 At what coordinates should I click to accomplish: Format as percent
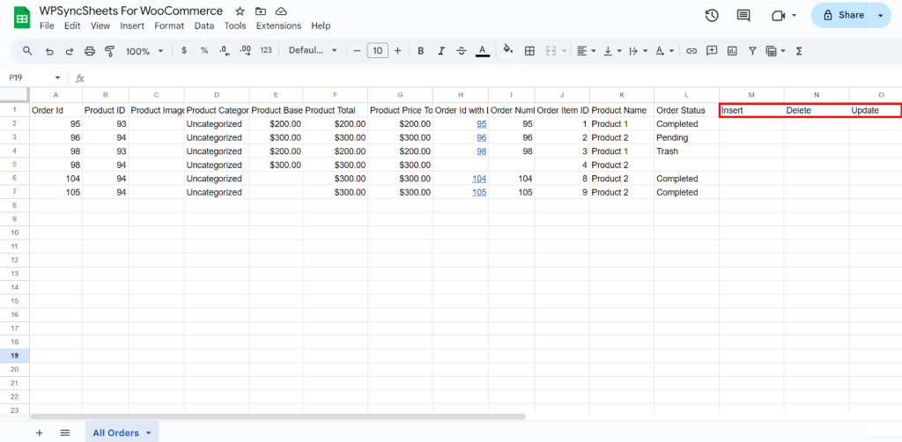click(x=204, y=50)
